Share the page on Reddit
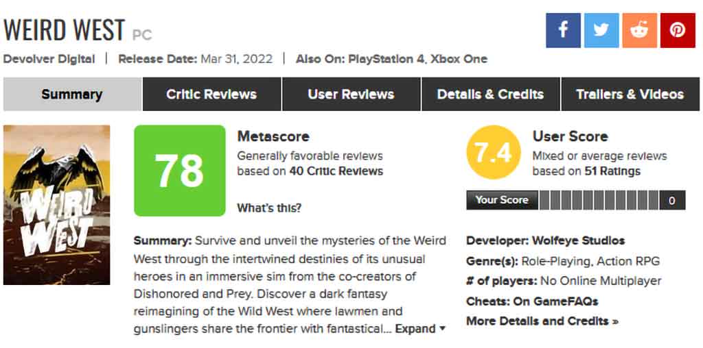 [639, 30]
